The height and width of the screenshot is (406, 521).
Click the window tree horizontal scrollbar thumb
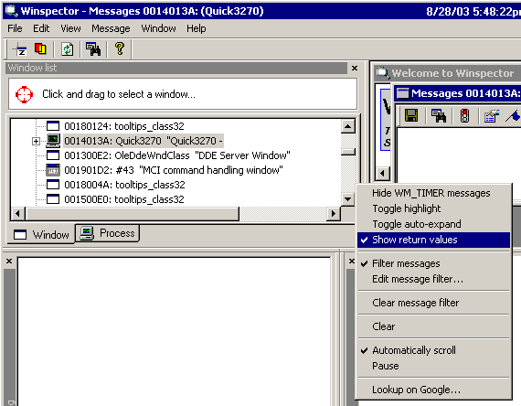coord(133,213)
